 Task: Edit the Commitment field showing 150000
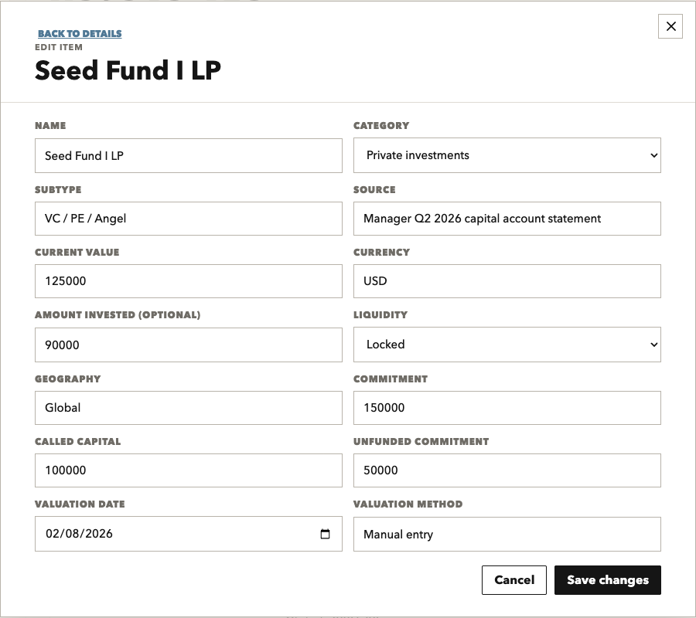[507, 408]
